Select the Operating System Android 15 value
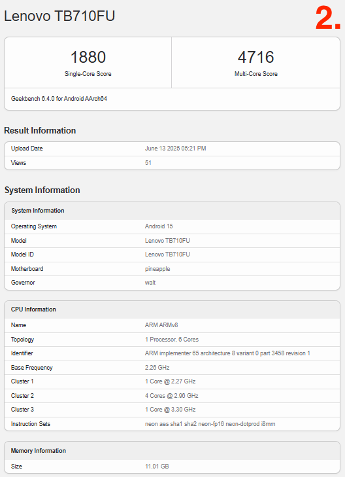345x477 pixels. coord(159,226)
